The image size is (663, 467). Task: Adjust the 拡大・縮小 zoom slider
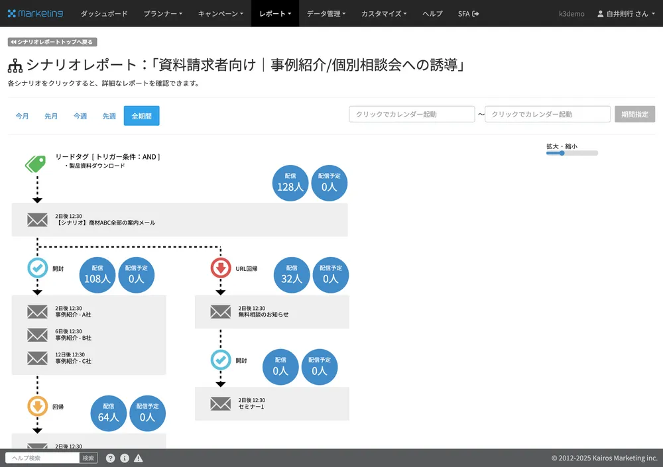point(562,153)
